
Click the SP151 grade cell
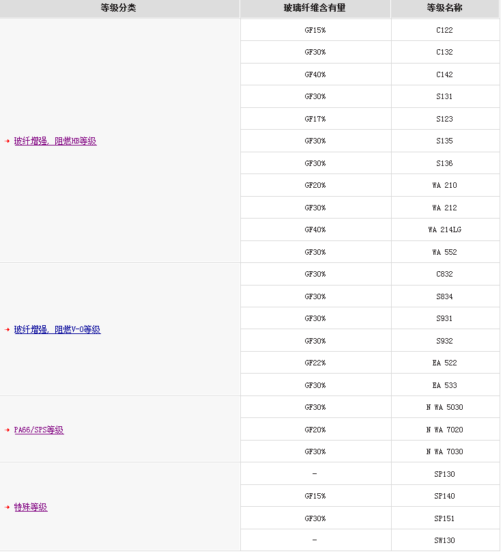[444, 518]
